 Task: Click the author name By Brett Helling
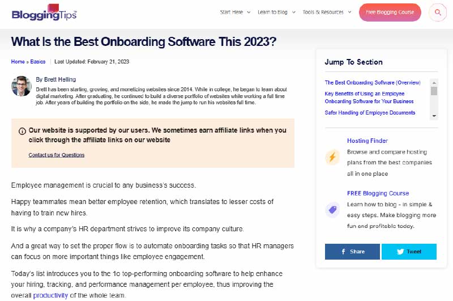click(x=55, y=79)
